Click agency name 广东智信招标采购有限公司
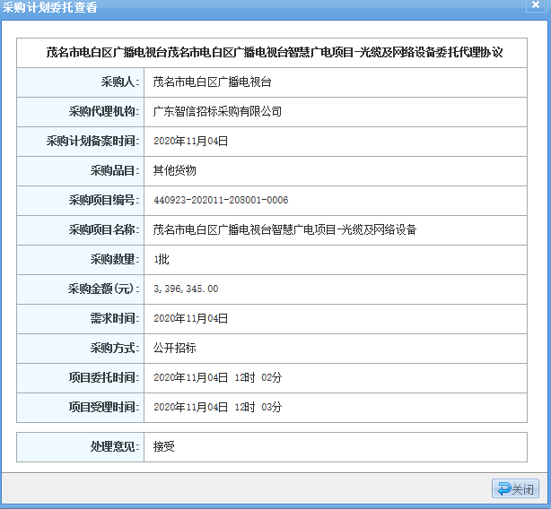 click(x=217, y=111)
